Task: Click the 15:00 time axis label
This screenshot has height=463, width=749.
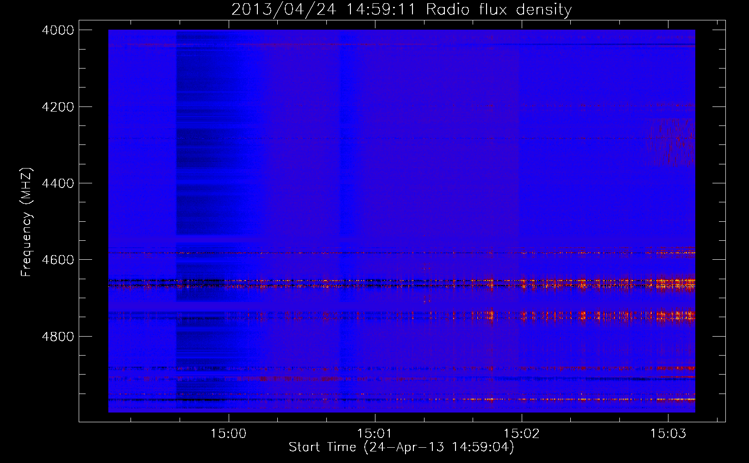Action: click(228, 434)
